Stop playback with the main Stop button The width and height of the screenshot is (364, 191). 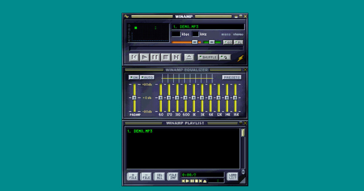tap(166, 57)
